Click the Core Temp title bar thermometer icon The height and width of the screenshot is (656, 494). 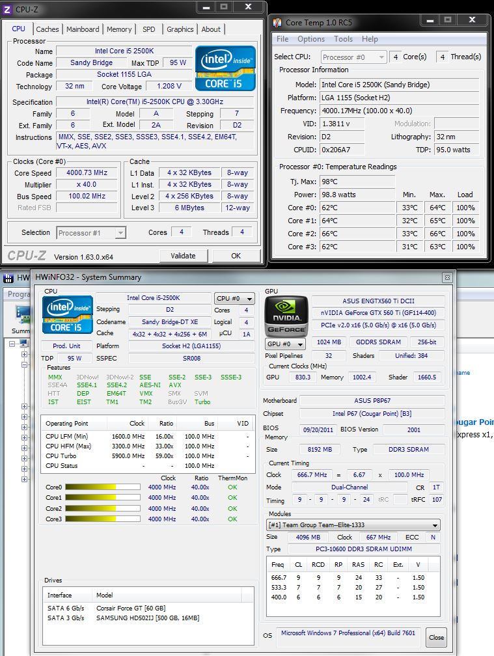coord(277,22)
